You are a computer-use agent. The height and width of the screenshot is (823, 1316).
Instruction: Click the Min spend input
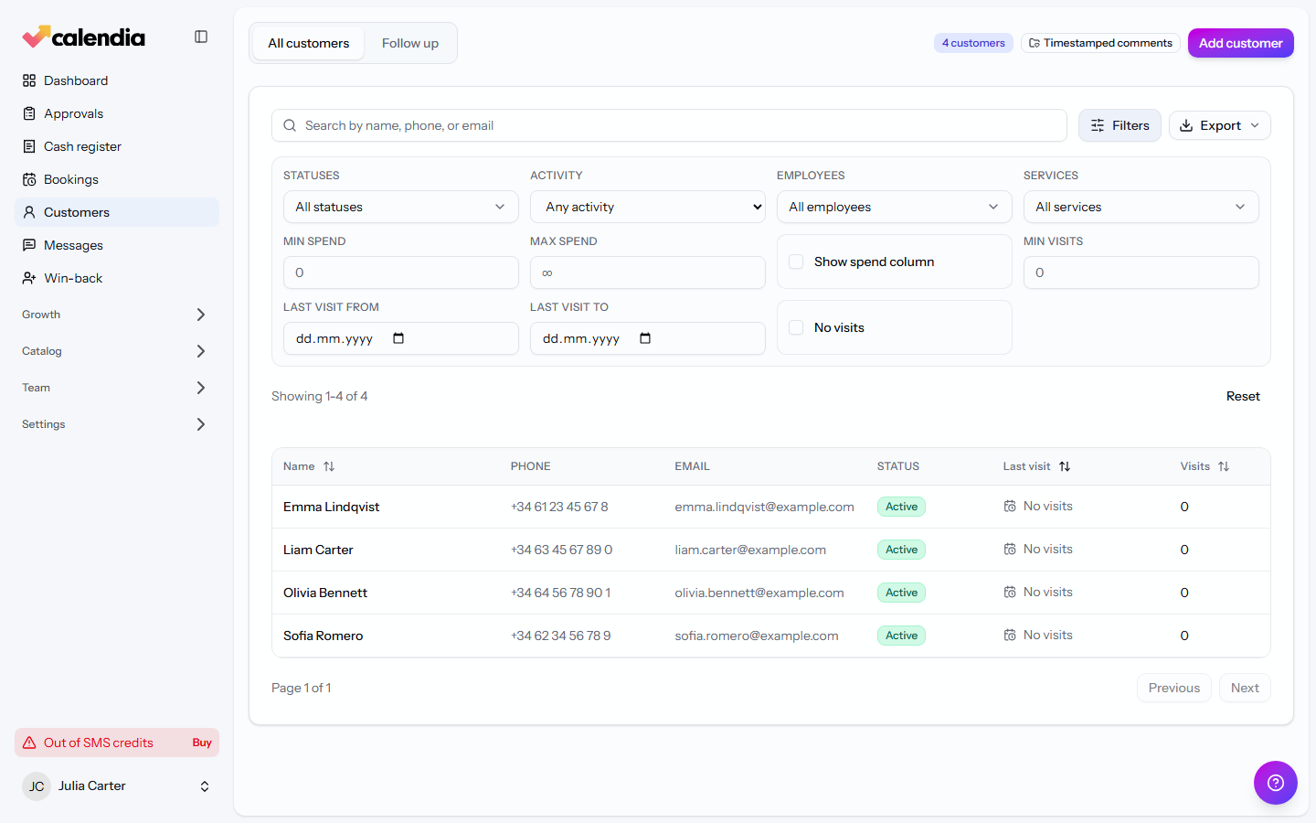[x=401, y=273]
